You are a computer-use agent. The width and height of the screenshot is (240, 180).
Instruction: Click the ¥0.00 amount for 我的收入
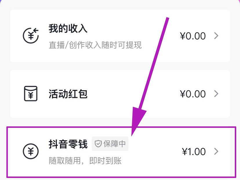[x=193, y=36]
